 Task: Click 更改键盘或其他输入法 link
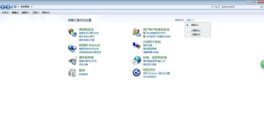154,61
